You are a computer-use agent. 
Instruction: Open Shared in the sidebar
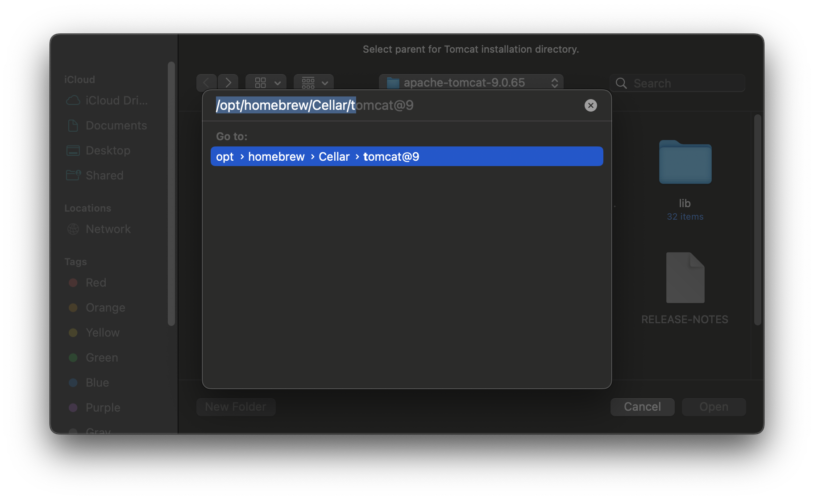[x=96, y=175]
